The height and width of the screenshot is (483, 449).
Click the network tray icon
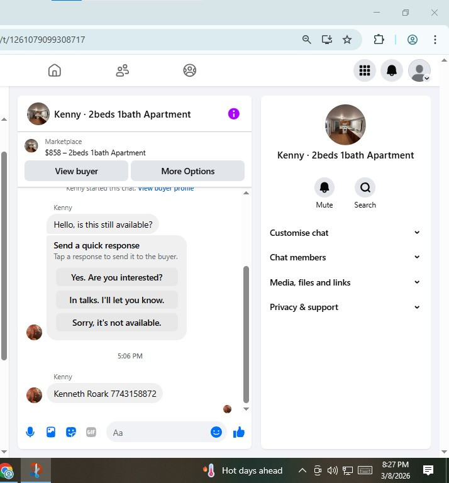tap(348, 470)
